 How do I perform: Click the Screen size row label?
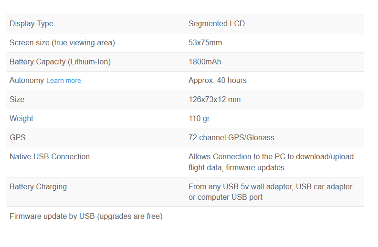pyautogui.click(x=62, y=43)
